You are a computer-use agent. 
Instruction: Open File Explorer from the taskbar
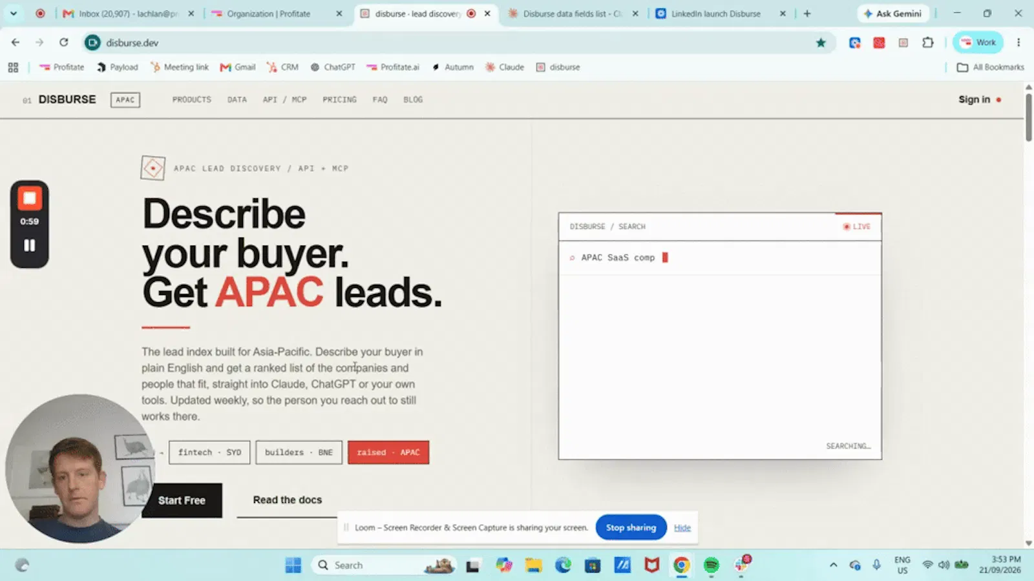point(533,566)
